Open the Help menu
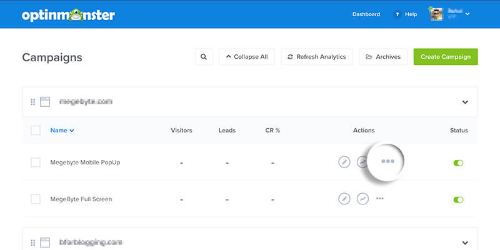 (411, 14)
